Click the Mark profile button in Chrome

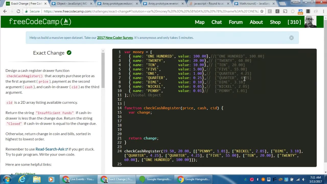[296, 2]
